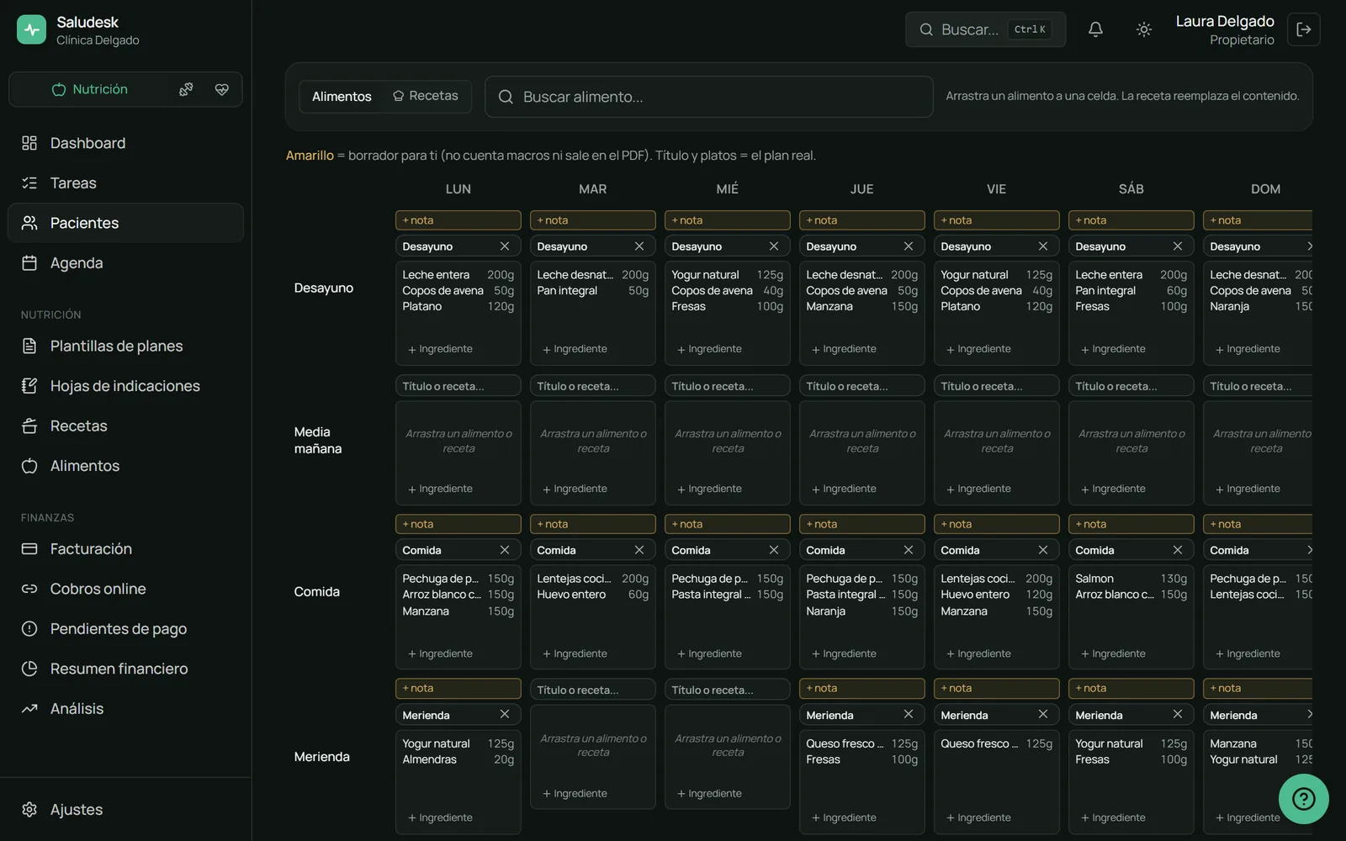Open Cobros online page
Screen dimensions: 1346x841
(x=125, y=589)
